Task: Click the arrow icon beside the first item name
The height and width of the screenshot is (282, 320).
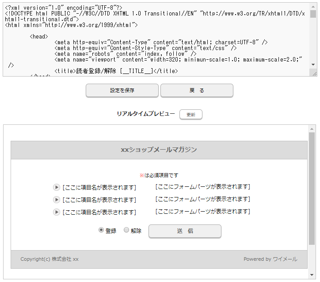Action: pos(57,187)
